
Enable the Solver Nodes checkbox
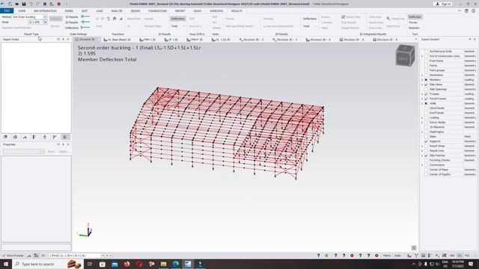click(426, 123)
